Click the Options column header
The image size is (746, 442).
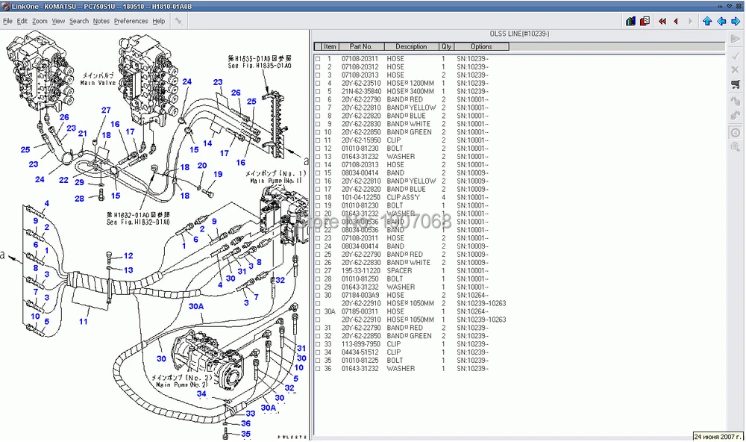tap(481, 47)
